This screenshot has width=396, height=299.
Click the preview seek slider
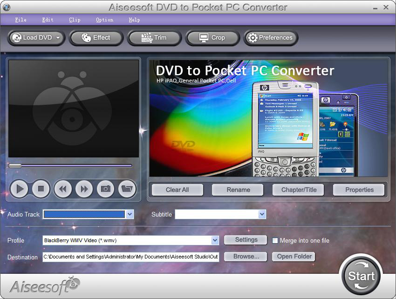(70, 166)
